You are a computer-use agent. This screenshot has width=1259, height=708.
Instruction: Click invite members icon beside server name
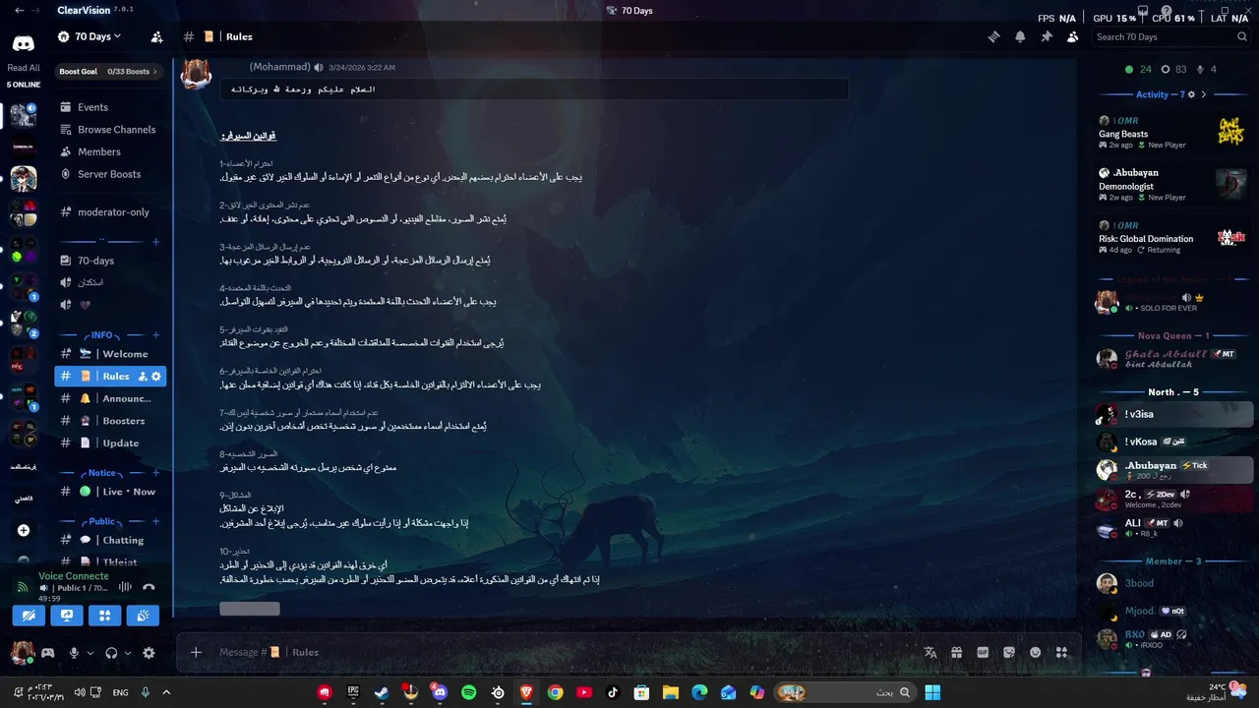click(156, 36)
